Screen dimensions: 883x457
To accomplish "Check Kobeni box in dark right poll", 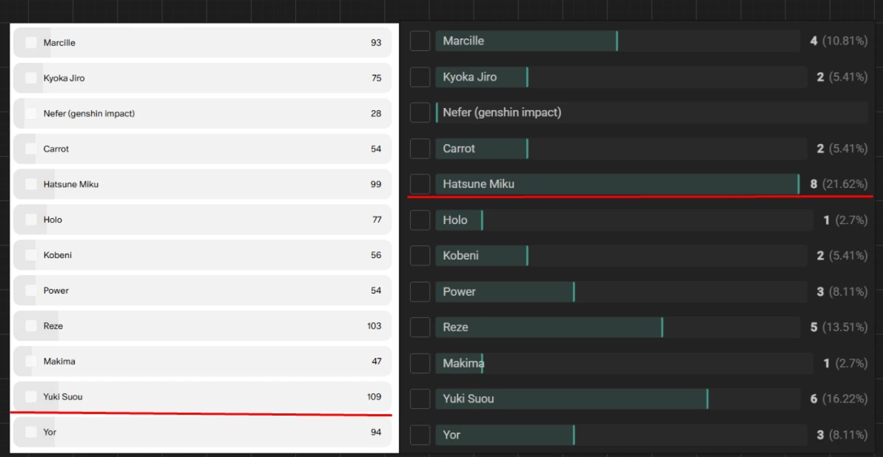I will coord(420,255).
